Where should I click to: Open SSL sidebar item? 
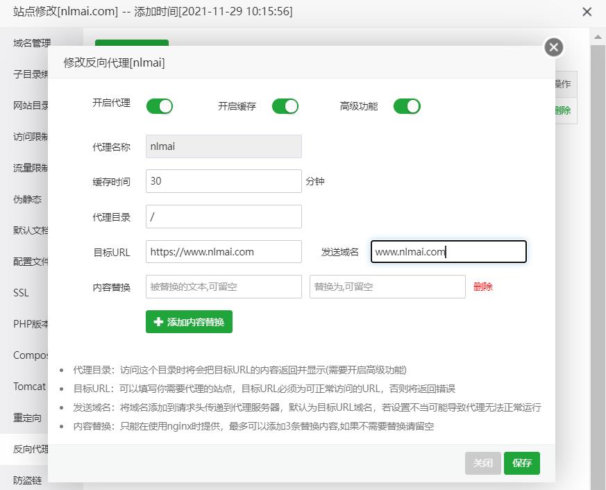(21, 293)
